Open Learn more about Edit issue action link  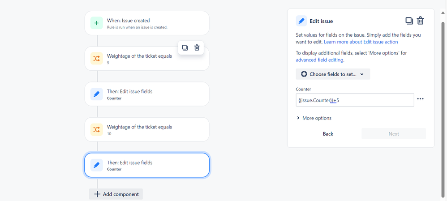(361, 42)
